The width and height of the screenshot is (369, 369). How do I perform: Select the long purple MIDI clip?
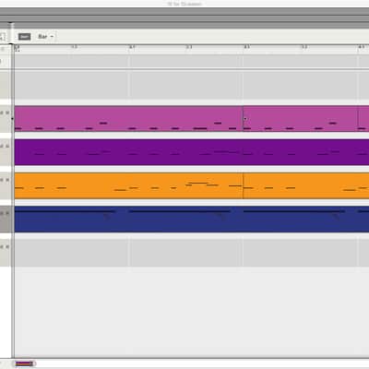point(192,152)
